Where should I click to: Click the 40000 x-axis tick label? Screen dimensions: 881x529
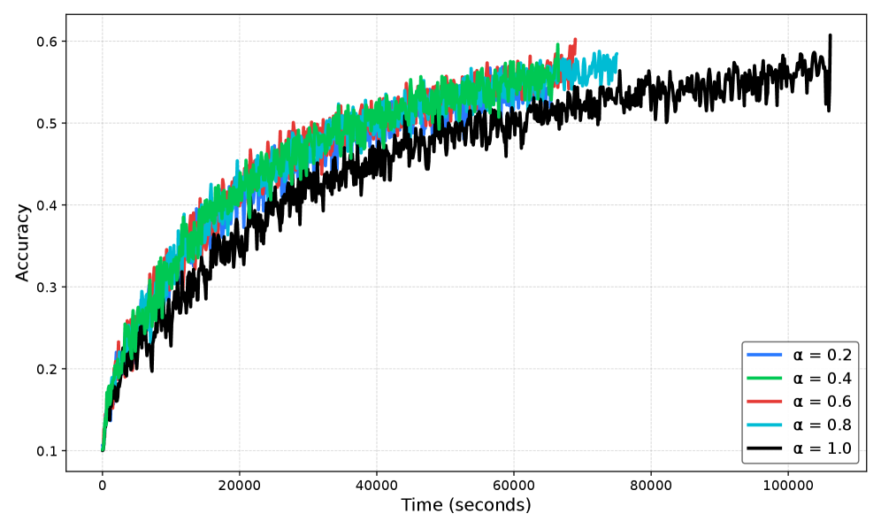pyautogui.click(x=377, y=485)
